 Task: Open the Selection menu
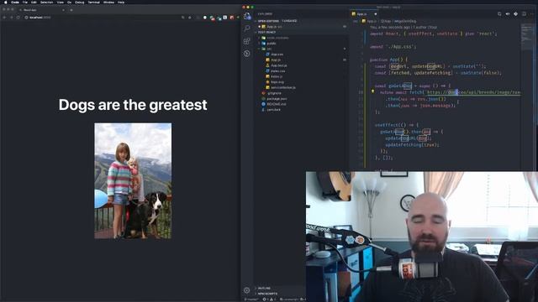[47, 2]
